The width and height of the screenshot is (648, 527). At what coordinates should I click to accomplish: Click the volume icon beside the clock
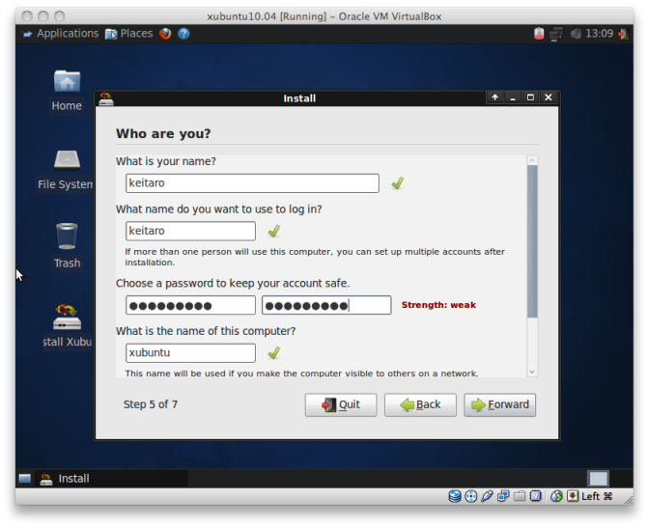coord(577,34)
